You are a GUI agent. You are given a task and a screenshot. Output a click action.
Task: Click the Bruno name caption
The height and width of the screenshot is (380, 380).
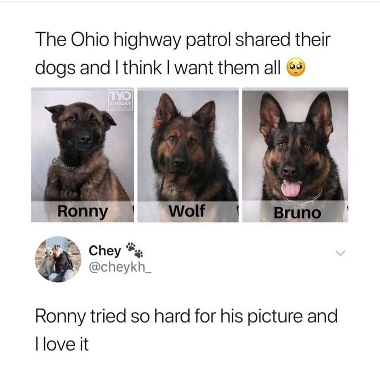click(297, 213)
